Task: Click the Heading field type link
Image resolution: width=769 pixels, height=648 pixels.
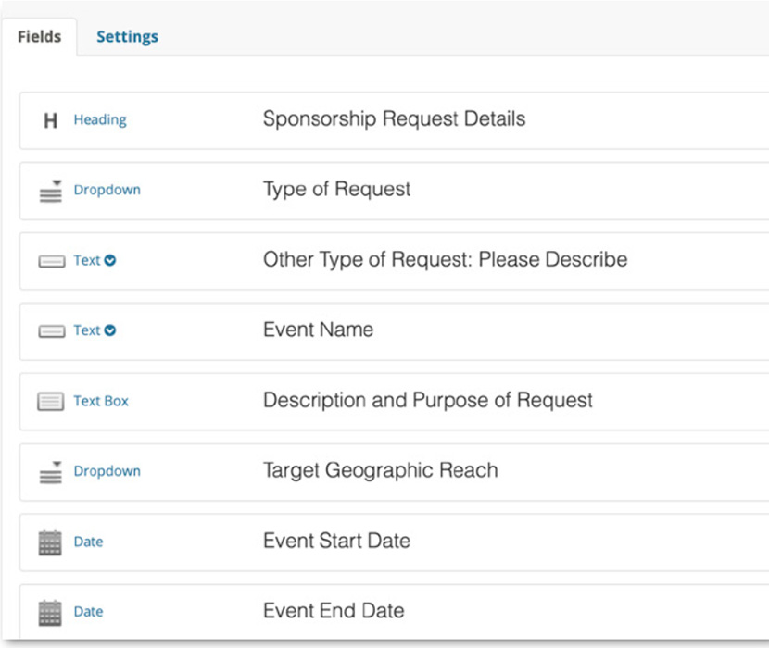Action: click(100, 120)
